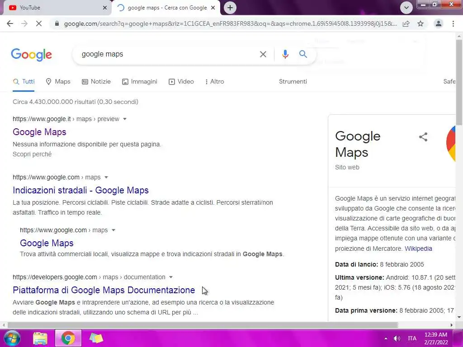Click the Data di lancio label
This screenshot has width=463, height=347.
tap(356, 265)
